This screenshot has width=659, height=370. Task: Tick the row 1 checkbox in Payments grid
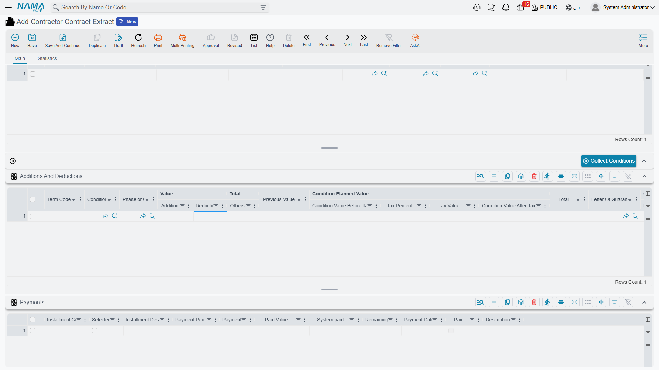pos(33,331)
